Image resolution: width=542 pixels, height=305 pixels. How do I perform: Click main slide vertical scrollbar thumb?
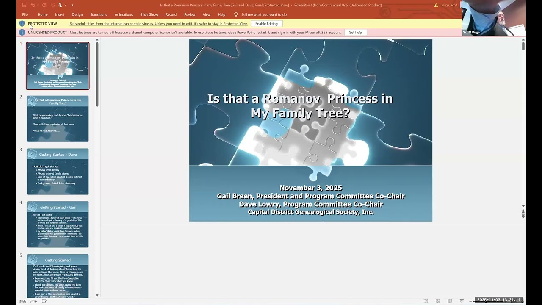tap(523, 46)
